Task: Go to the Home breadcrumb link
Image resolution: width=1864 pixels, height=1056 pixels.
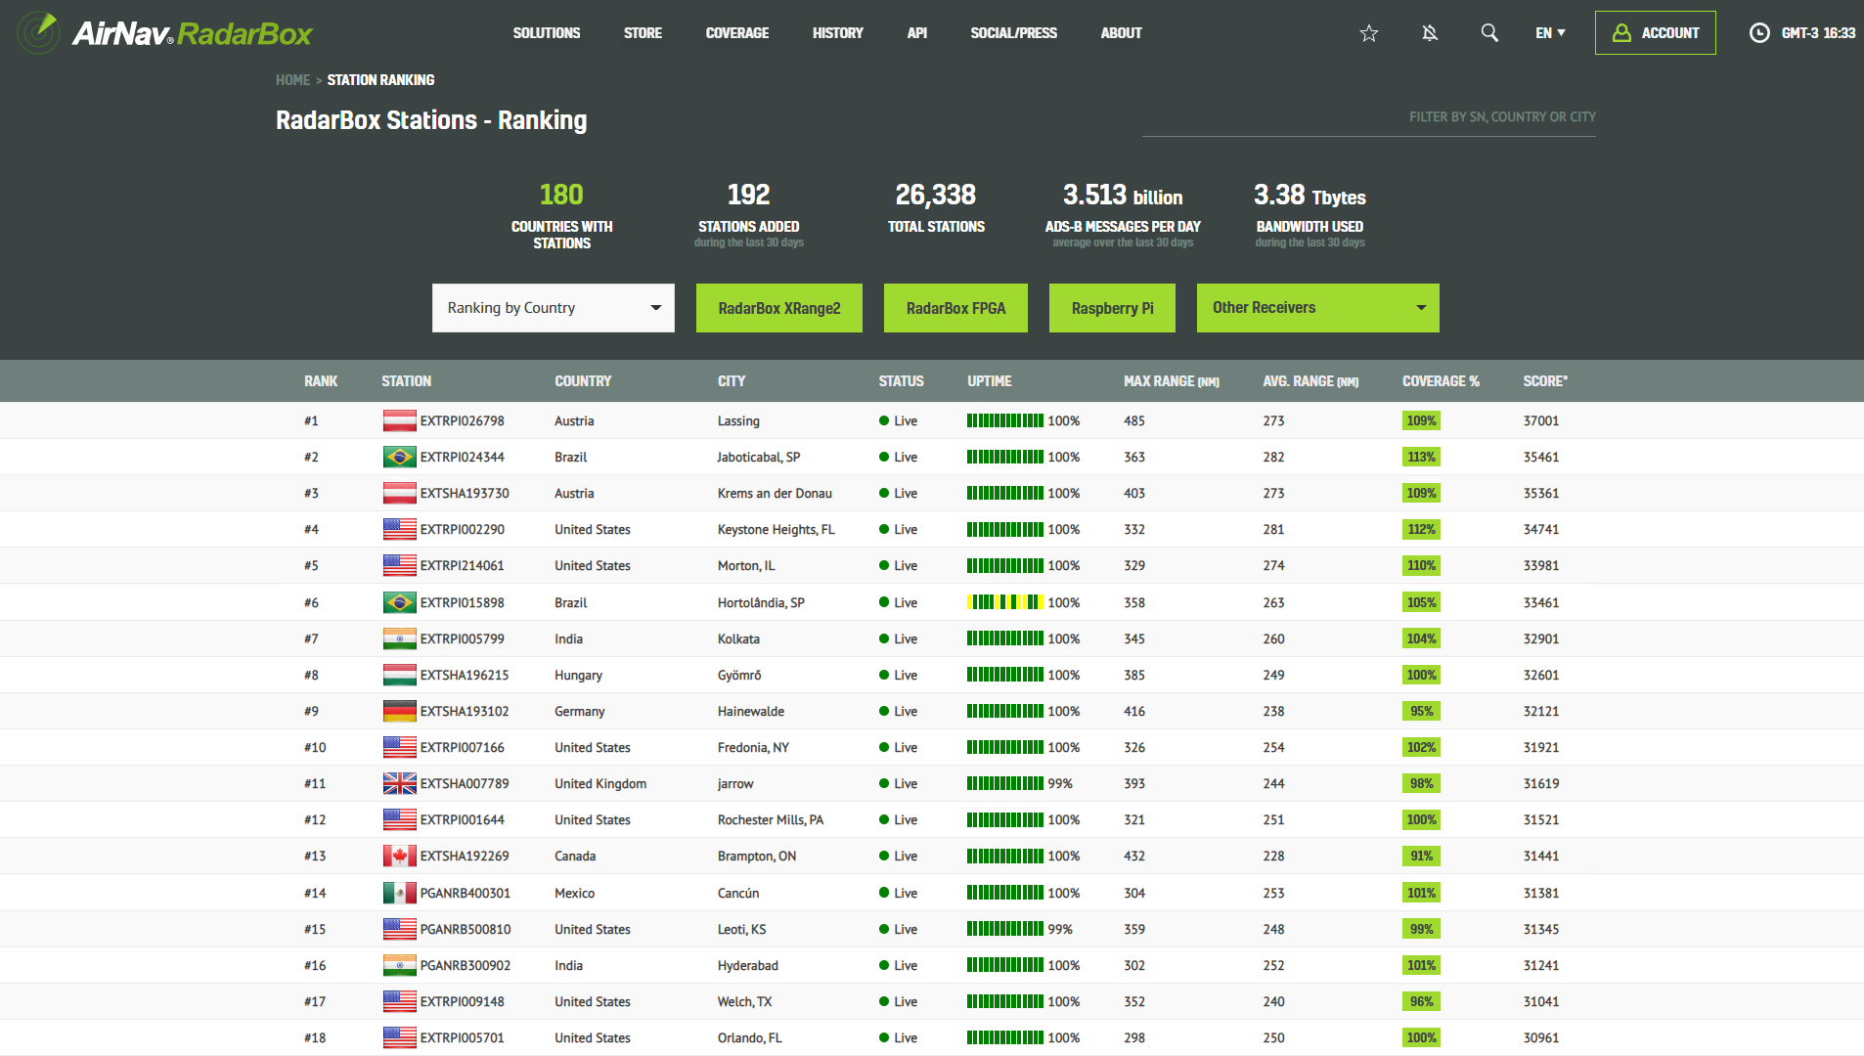Action: (292, 80)
